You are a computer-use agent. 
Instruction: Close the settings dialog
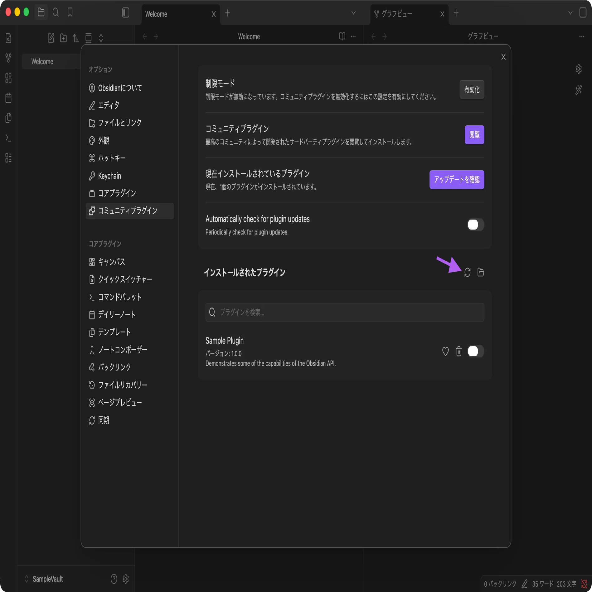click(503, 57)
